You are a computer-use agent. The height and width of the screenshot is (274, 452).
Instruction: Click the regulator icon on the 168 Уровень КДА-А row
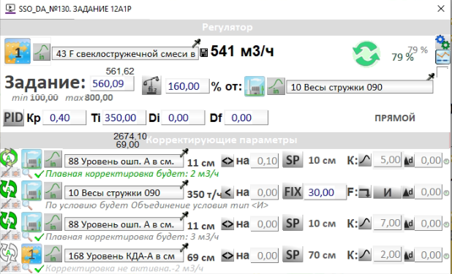point(31,254)
